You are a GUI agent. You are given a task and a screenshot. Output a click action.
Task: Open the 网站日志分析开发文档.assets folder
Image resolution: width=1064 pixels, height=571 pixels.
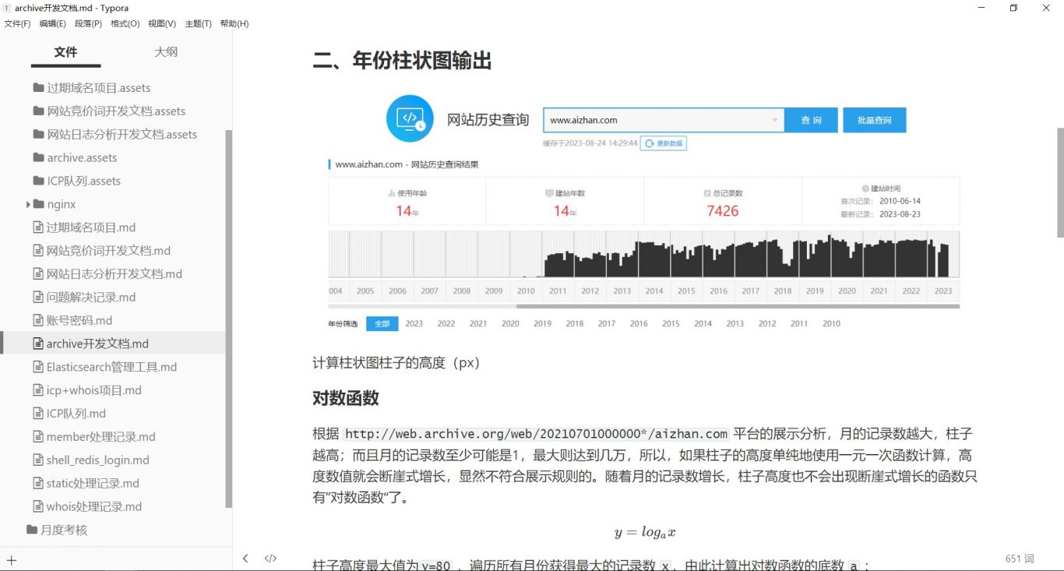pos(122,135)
